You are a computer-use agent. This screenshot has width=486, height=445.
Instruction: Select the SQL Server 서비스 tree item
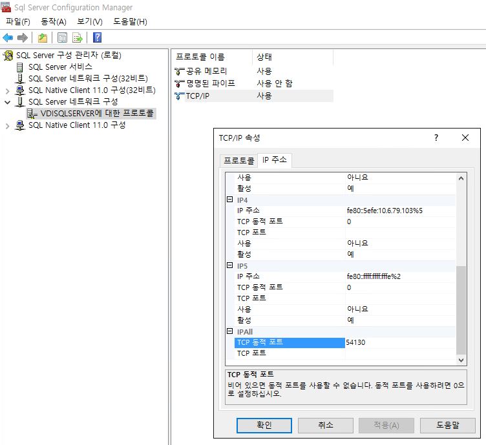coord(61,67)
